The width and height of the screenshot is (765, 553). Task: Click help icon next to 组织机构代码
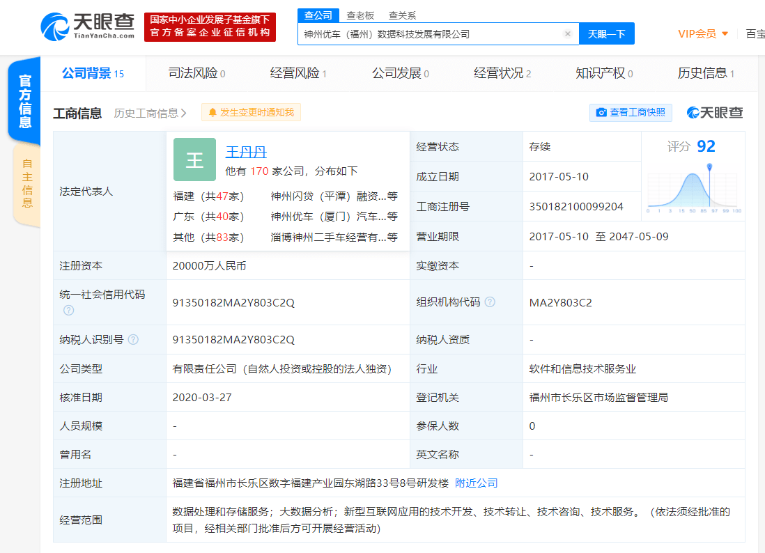point(490,302)
